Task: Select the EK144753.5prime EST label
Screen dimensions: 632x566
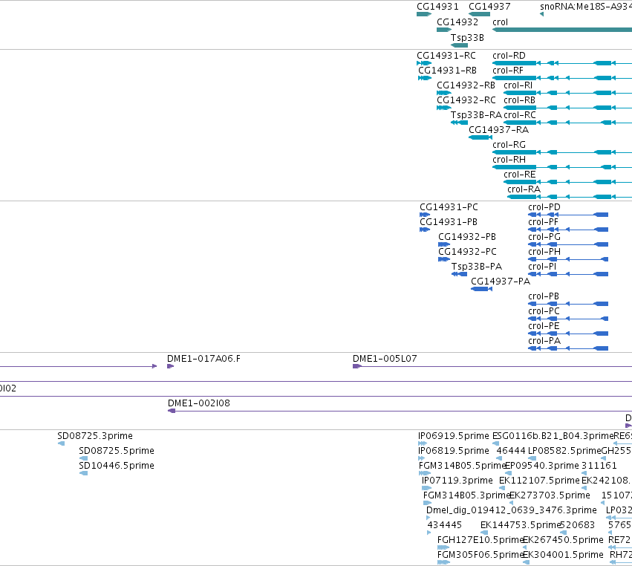Action: 521,525
